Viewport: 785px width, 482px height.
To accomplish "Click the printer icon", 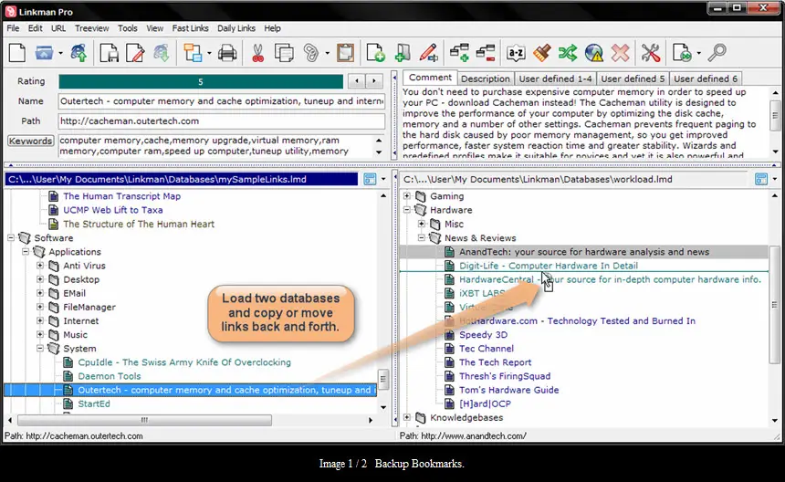I will (226, 53).
